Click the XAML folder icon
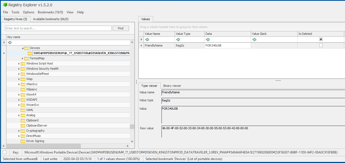The height and width of the screenshot is (163, 345). [23, 110]
